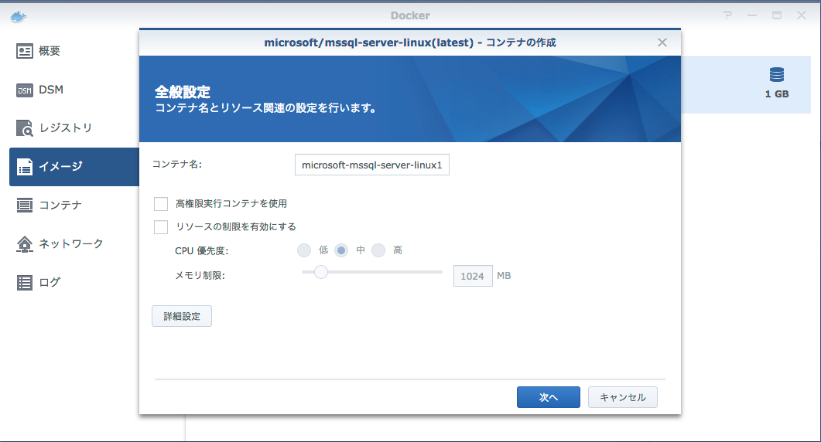
Task: Open the 概要 overview icon in sidebar
Action: point(25,51)
